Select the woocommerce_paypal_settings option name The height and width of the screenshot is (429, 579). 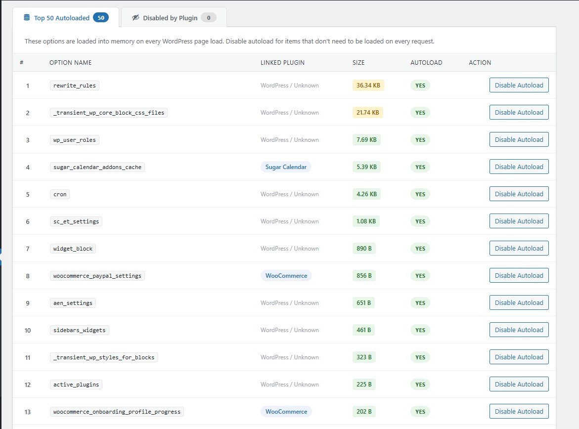97,276
